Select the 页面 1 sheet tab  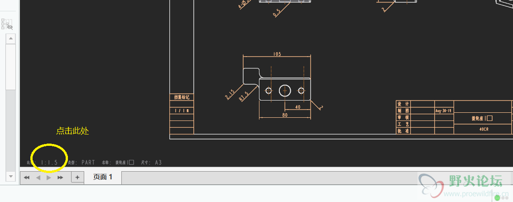pyautogui.click(x=103, y=177)
